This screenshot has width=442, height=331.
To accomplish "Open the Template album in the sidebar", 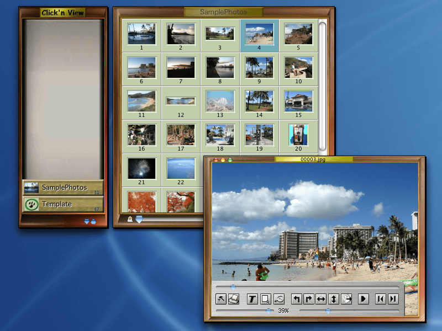I will (x=63, y=204).
